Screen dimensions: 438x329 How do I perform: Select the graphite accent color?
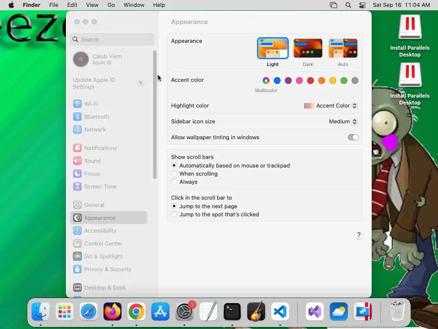point(355,81)
